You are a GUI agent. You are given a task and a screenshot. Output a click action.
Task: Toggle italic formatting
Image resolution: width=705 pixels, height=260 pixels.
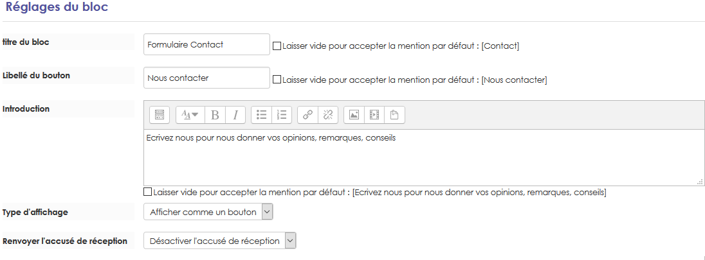235,115
